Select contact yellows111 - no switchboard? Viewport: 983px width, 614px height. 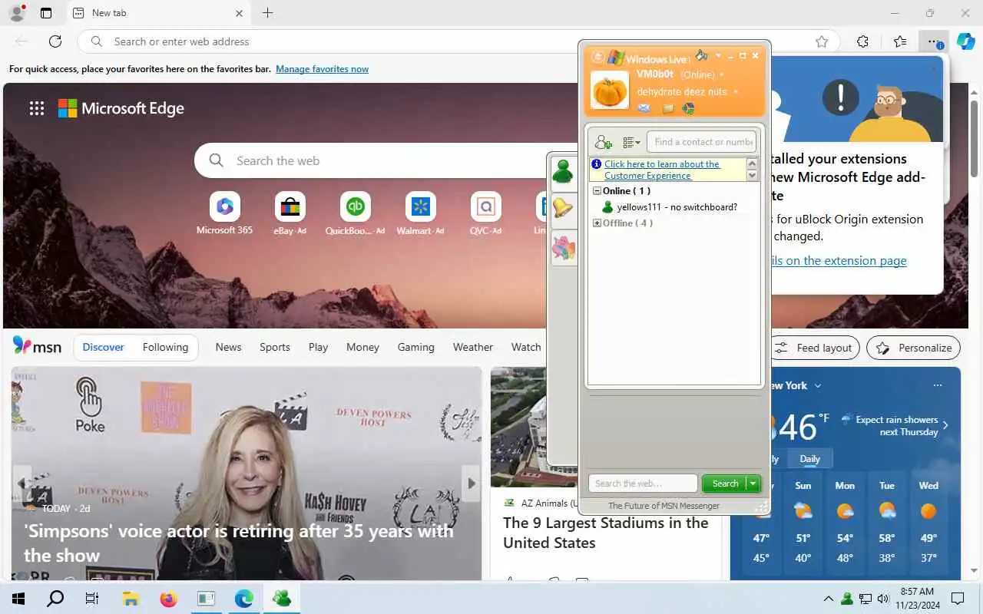click(x=670, y=207)
